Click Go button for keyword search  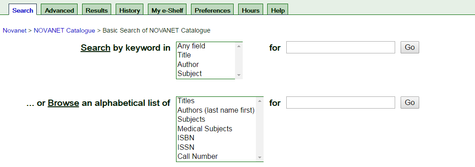point(410,48)
